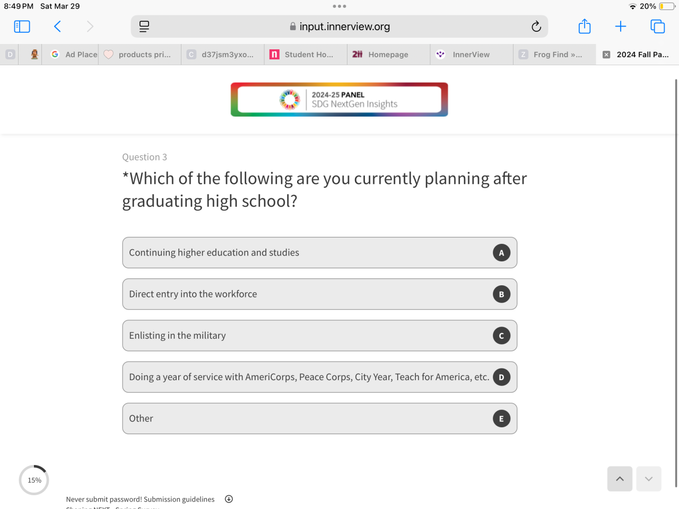This screenshot has width=679, height=509.
Task: Open the page reader menu icon
Action: [x=144, y=27]
